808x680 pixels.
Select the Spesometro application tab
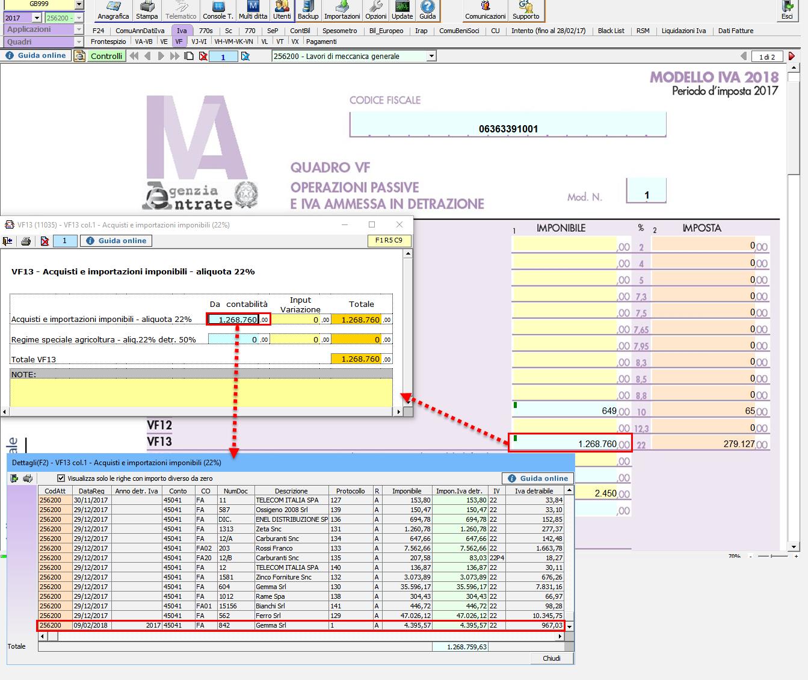click(339, 31)
